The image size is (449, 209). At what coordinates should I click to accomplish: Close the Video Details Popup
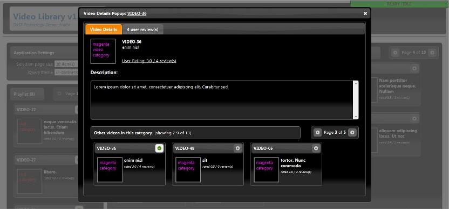(x=365, y=13)
